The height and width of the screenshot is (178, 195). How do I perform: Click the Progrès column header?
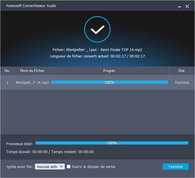(x=109, y=70)
